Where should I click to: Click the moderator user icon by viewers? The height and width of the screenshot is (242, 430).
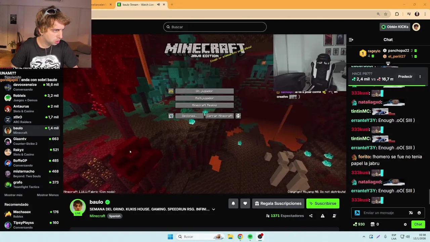coord(334,216)
